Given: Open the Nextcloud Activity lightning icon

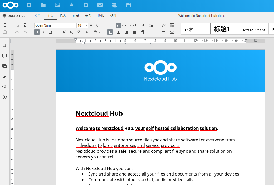Looking at the screenshot, I should tap(72, 5).
